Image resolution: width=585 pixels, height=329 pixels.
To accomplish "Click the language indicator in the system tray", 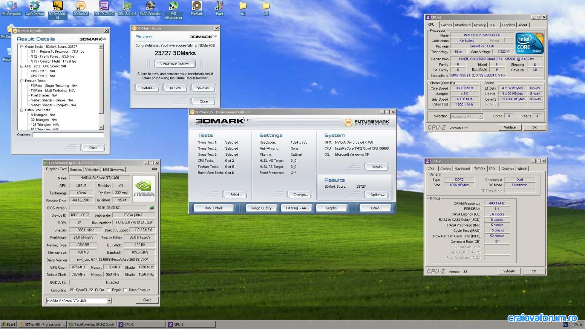I will click(565, 324).
